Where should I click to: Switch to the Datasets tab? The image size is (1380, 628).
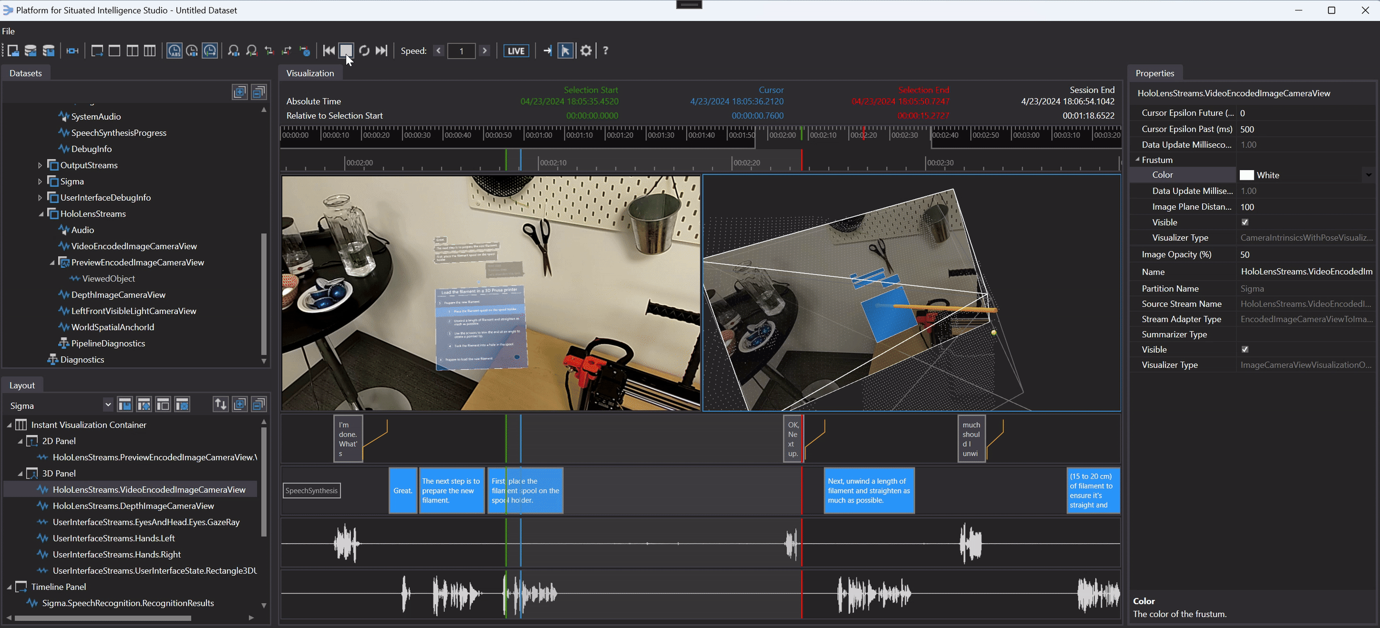pyautogui.click(x=25, y=73)
